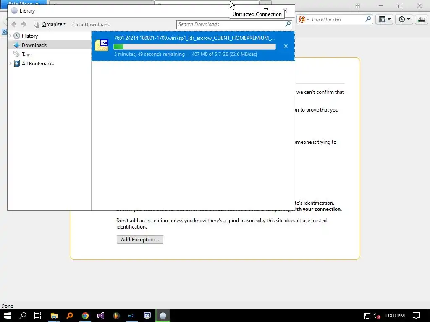Select History in the Library sidebar
Screen dimensions: 430x322
pos(30,36)
